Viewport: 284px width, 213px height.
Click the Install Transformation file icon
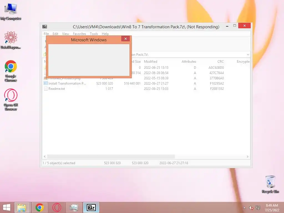(x=46, y=83)
